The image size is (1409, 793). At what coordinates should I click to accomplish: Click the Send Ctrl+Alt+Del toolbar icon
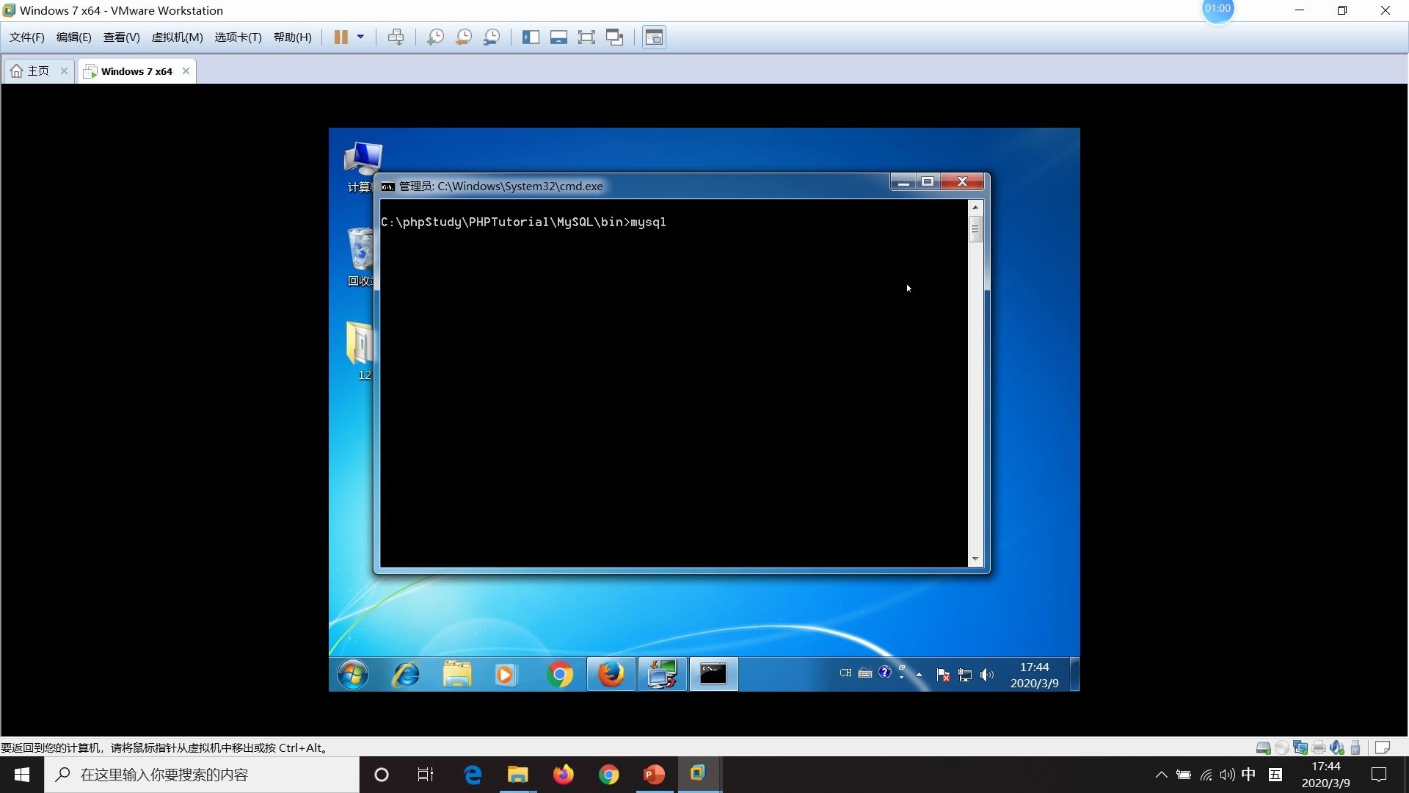[396, 37]
